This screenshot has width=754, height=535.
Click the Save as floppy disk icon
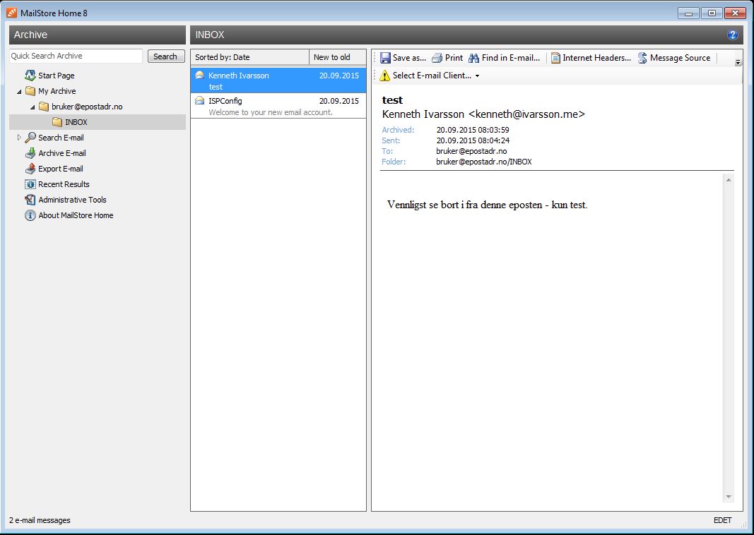coord(385,58)
